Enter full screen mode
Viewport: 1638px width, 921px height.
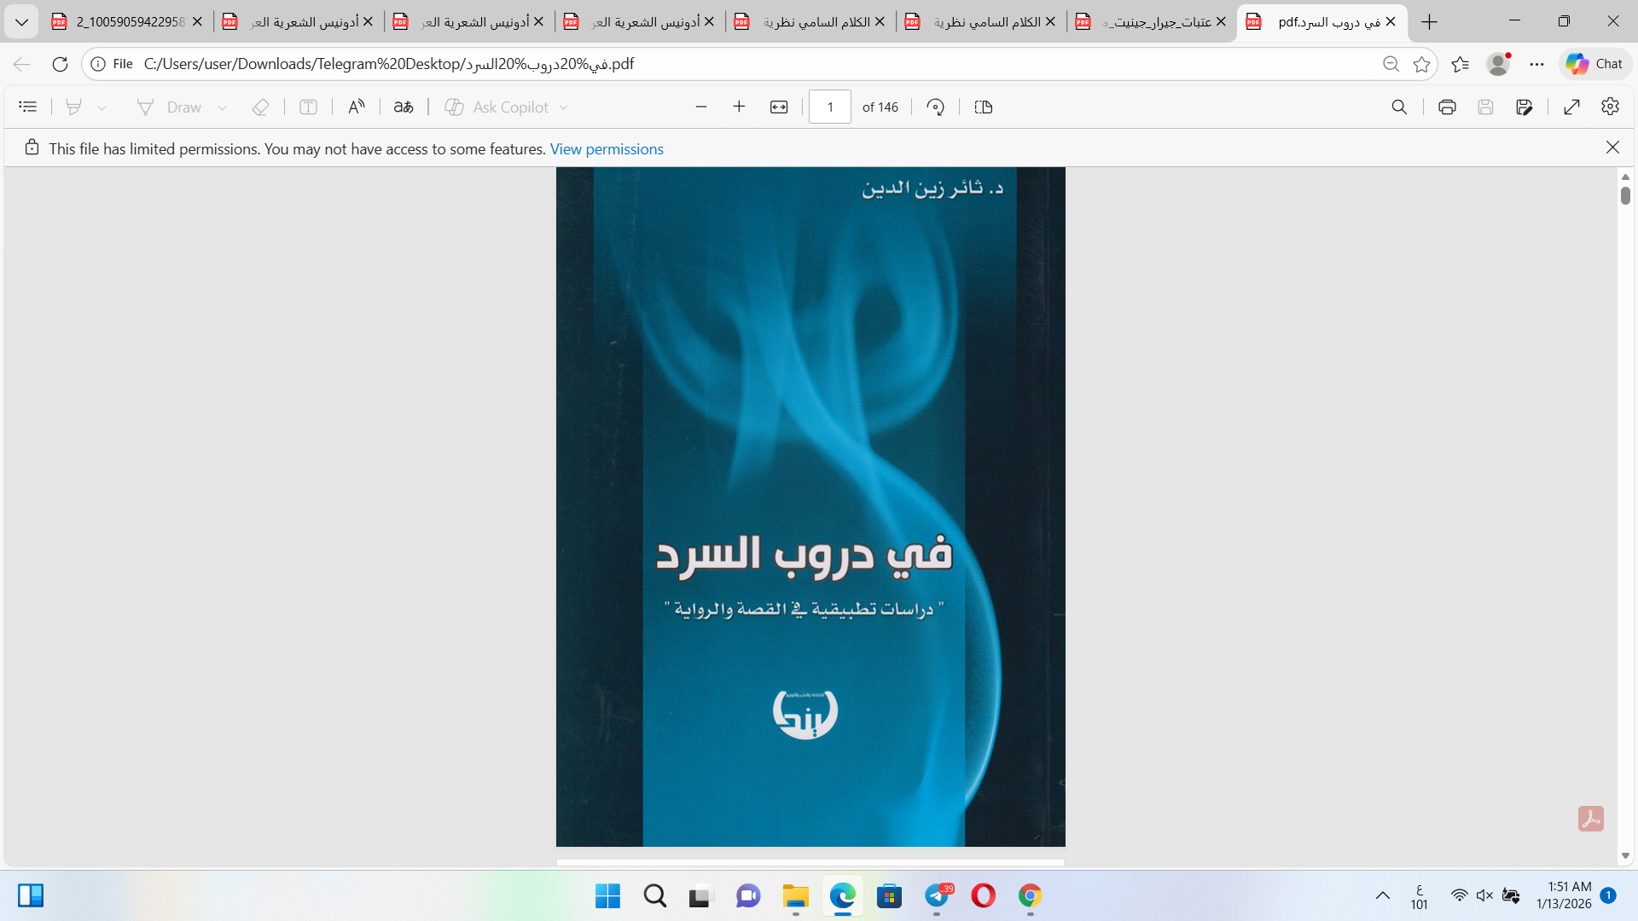(x=1572, y=107)
